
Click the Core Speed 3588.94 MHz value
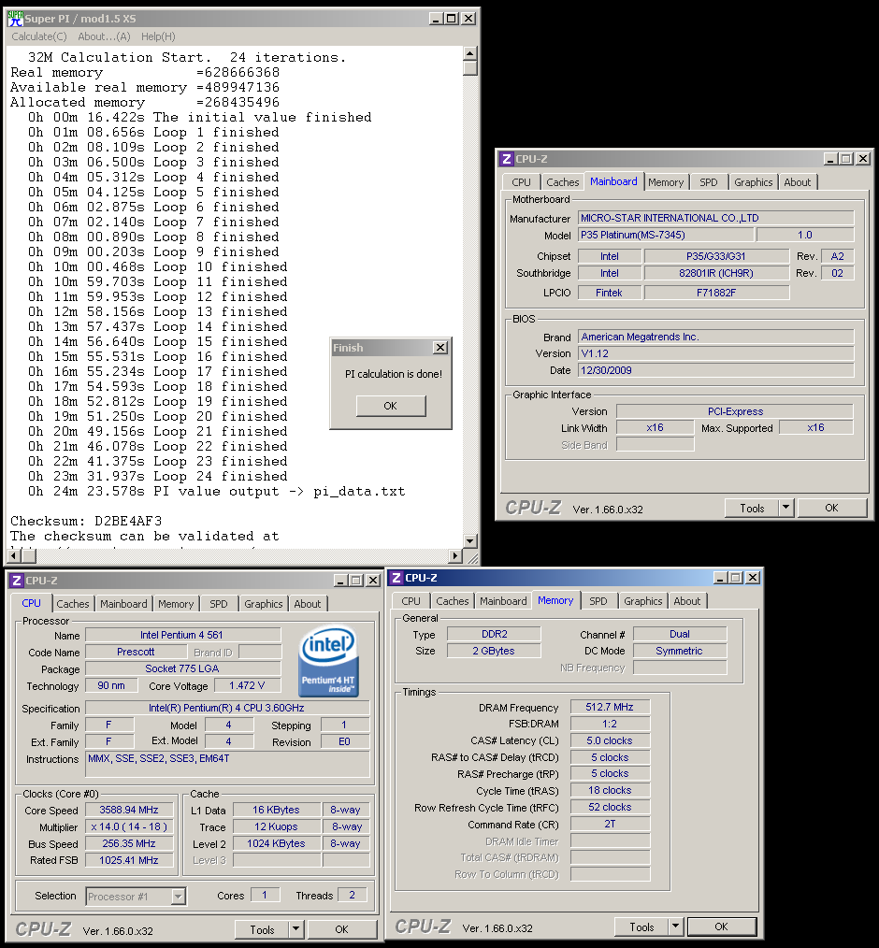tap(129, 811)
